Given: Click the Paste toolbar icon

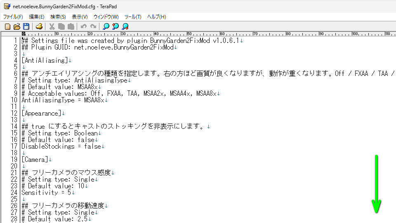Looking at the screenshot, I should [71, 26].
